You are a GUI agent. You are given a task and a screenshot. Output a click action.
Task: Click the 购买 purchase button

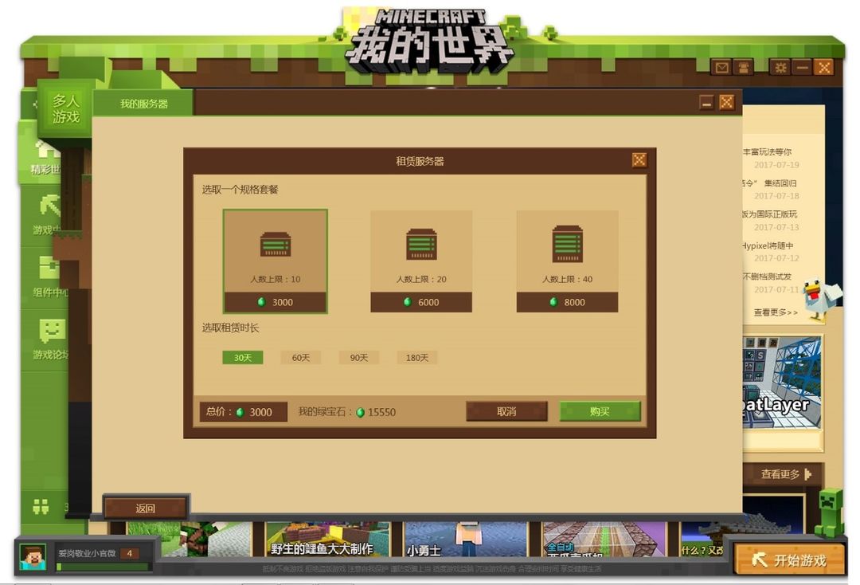click(x=600, y=411)
